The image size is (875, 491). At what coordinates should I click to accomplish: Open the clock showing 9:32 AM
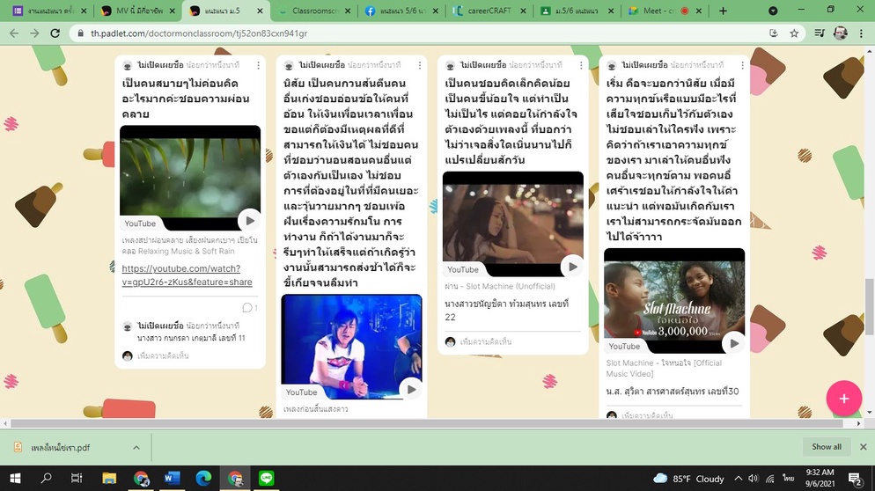point(820,478)
